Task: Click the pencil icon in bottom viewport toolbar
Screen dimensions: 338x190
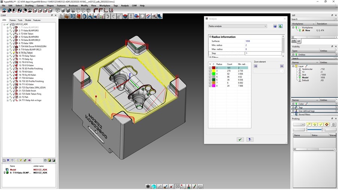Action: point(195,187)
